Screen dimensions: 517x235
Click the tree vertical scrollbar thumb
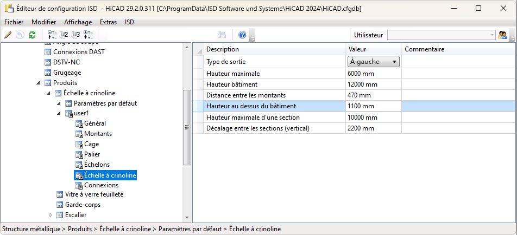pyautogui.click(x=187, y=127)
